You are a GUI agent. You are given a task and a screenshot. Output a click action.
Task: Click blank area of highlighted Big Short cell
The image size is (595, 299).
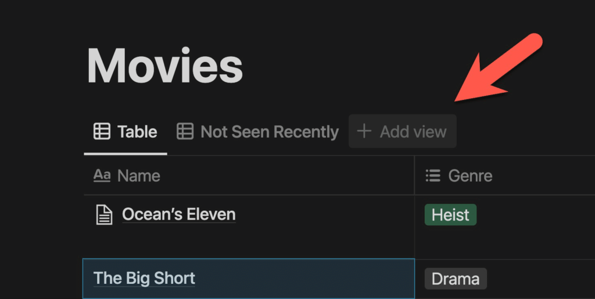[303, 279]
